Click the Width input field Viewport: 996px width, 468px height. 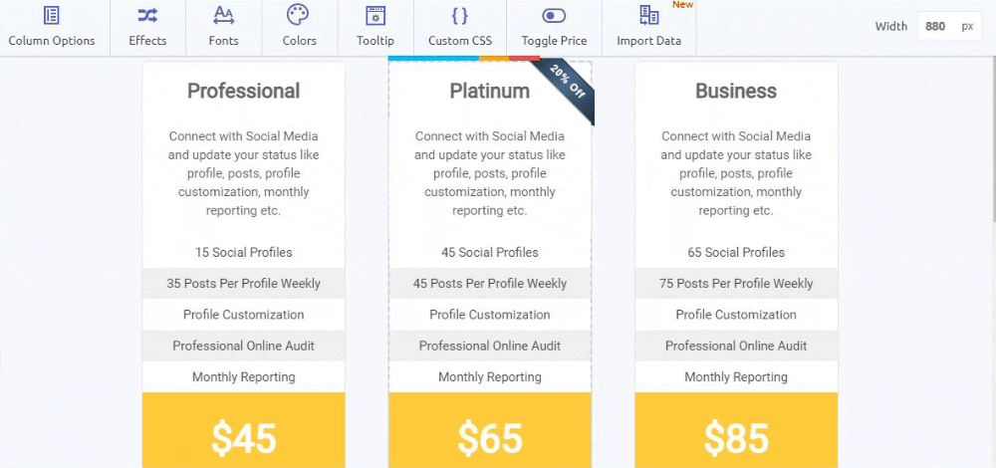(x=950, y=27)
